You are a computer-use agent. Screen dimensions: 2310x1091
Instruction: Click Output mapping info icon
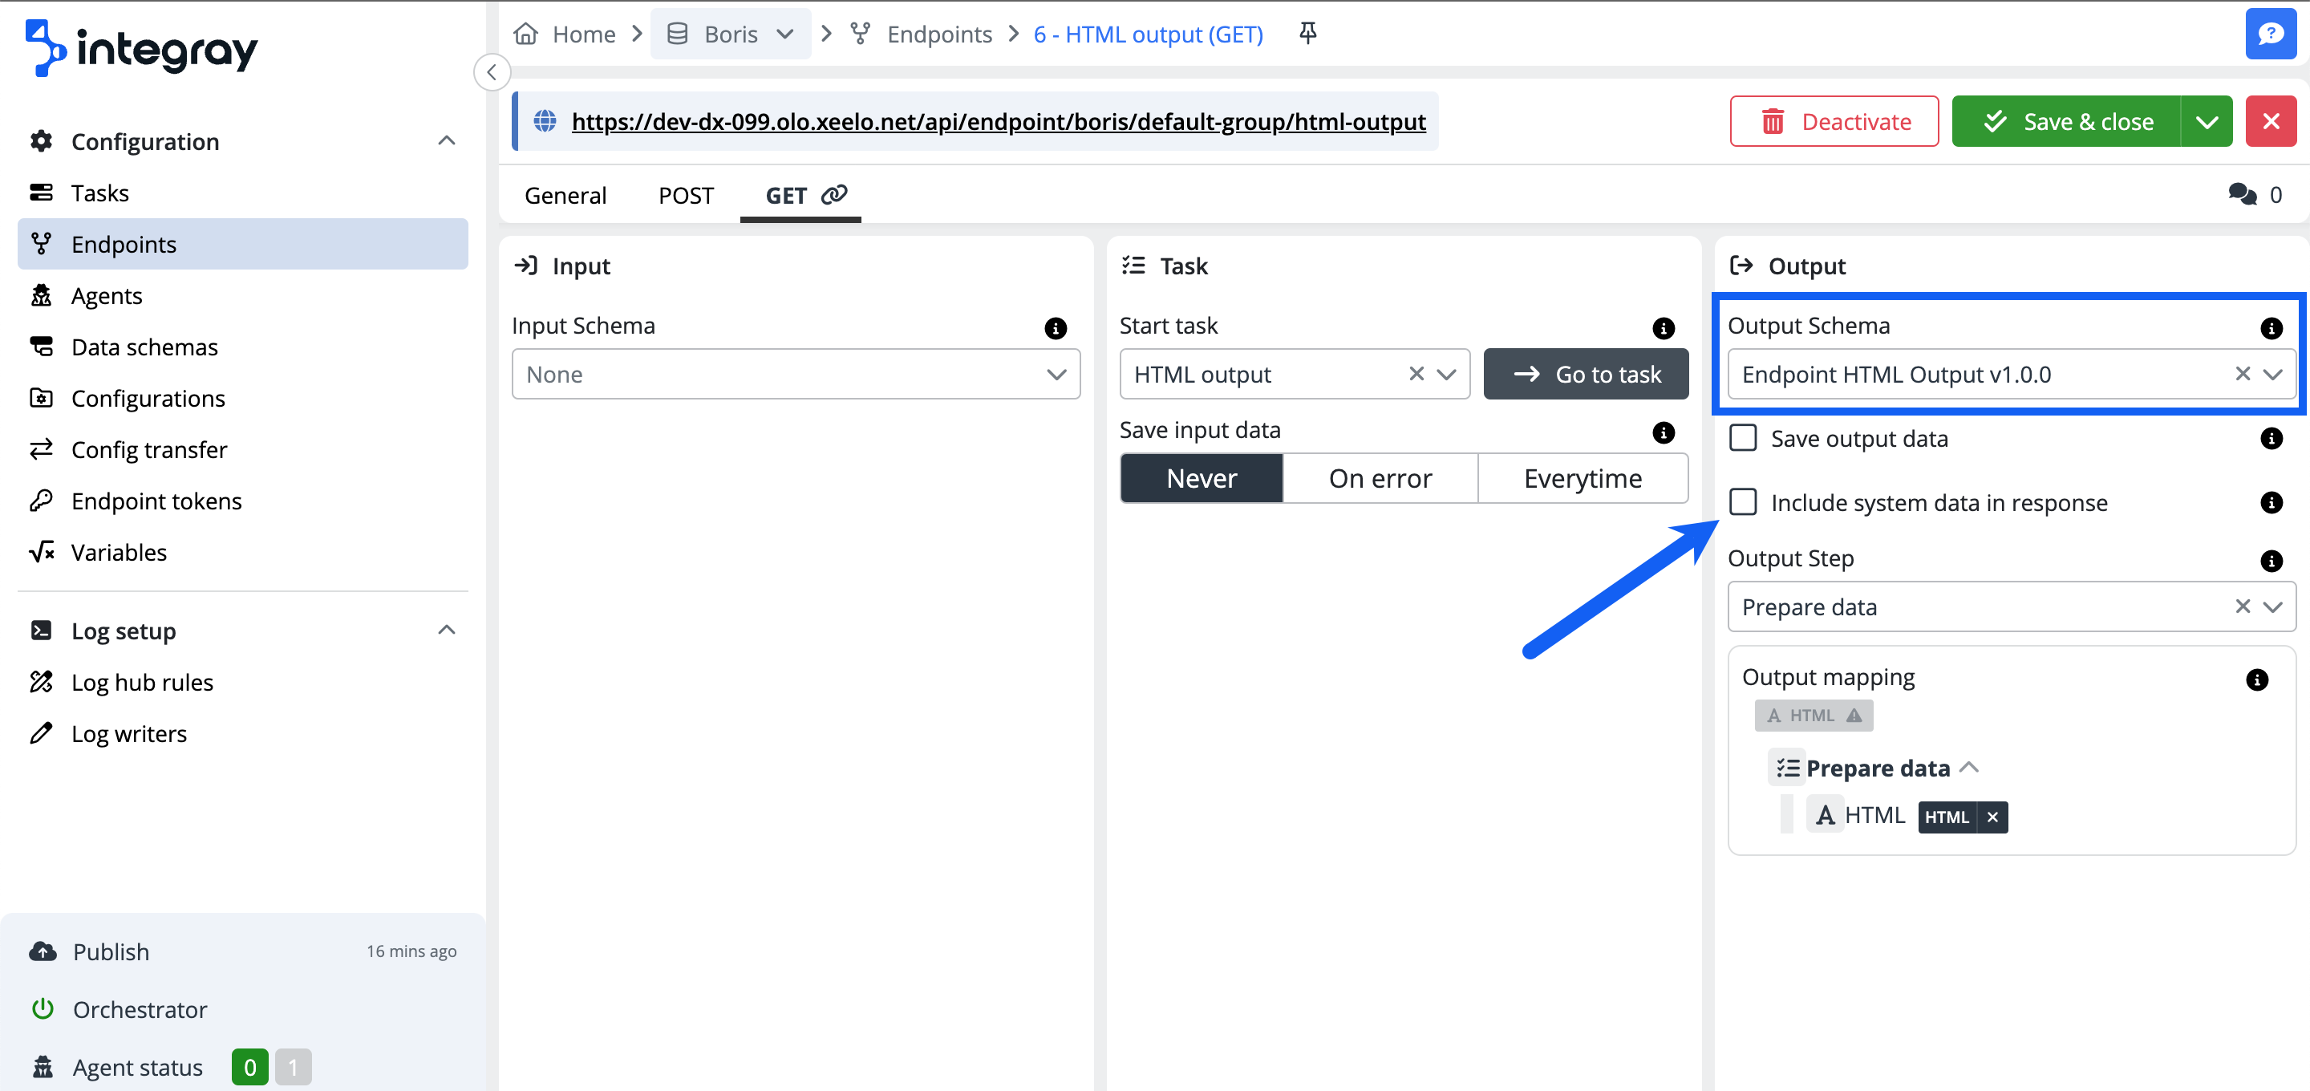click(2256, 680)
